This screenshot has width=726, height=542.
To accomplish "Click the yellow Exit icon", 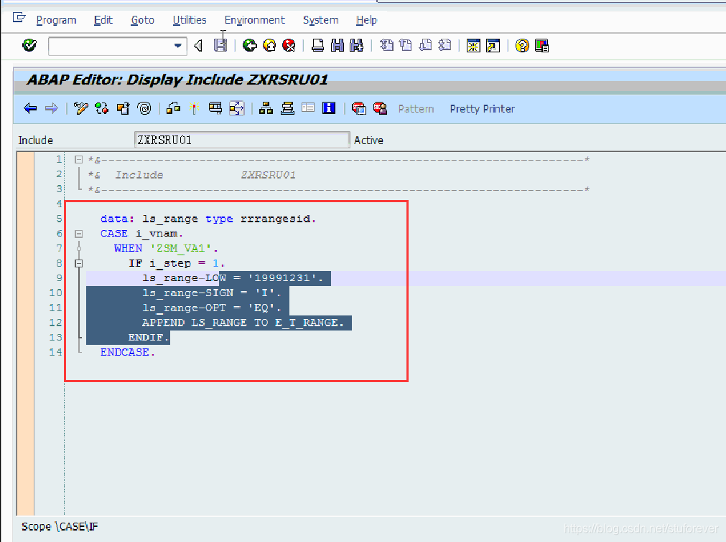I will pyautogui.click(x=269, y=45).
